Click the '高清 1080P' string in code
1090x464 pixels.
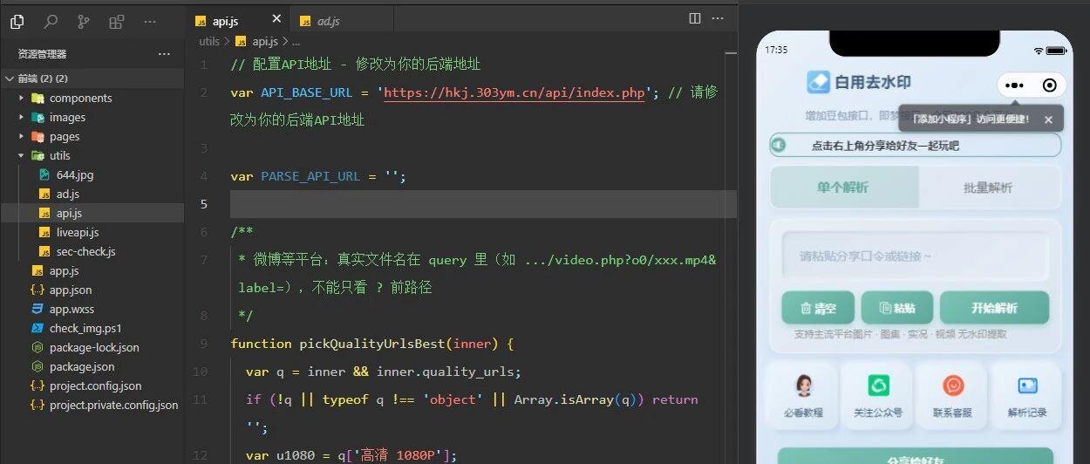(x=400, y=455)
